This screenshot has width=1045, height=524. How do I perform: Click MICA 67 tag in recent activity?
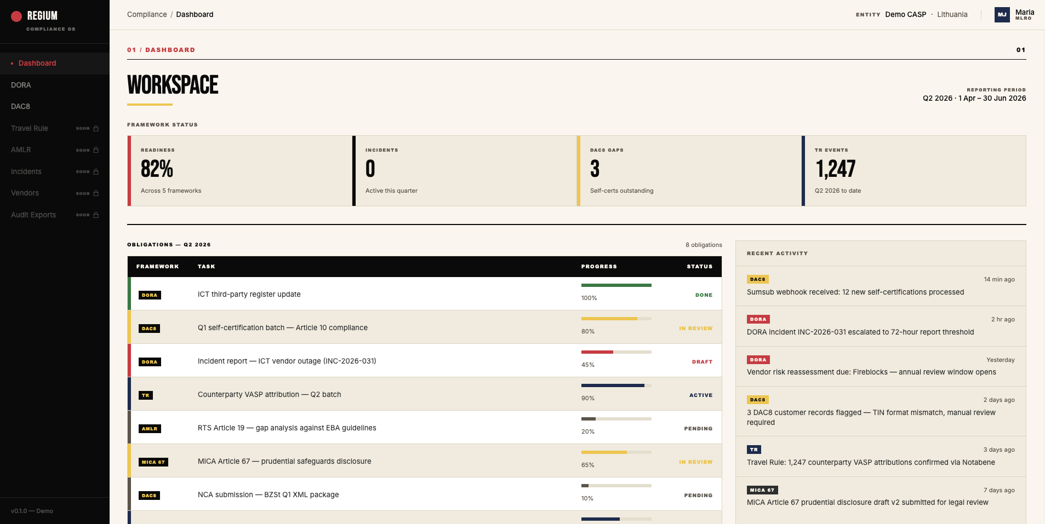(x=762, y=490)
